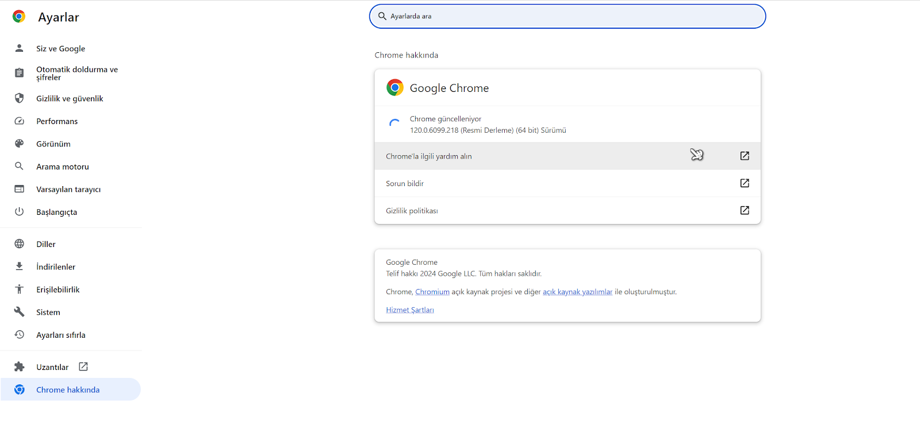Open the Gizlilik politikası row
The image size is (920, 432).
point(568,210)
